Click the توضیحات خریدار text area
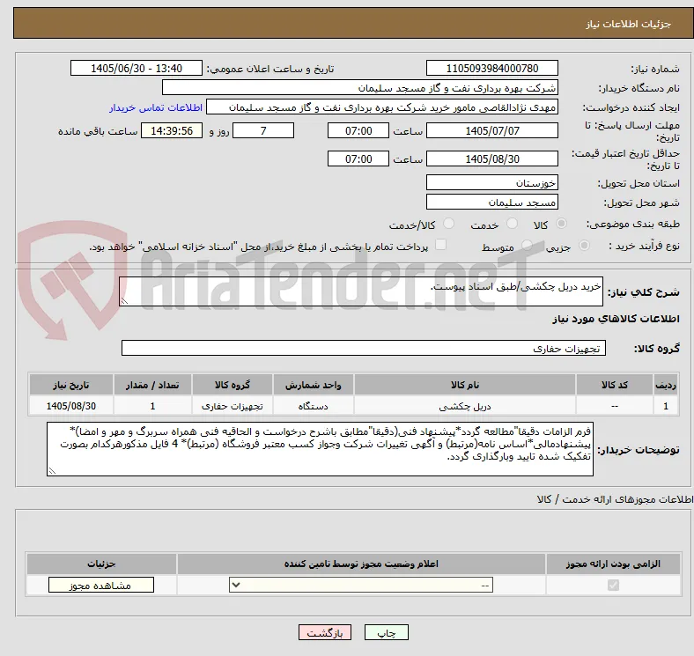Viewport: 694px width, 656px height. coord(320,449)
